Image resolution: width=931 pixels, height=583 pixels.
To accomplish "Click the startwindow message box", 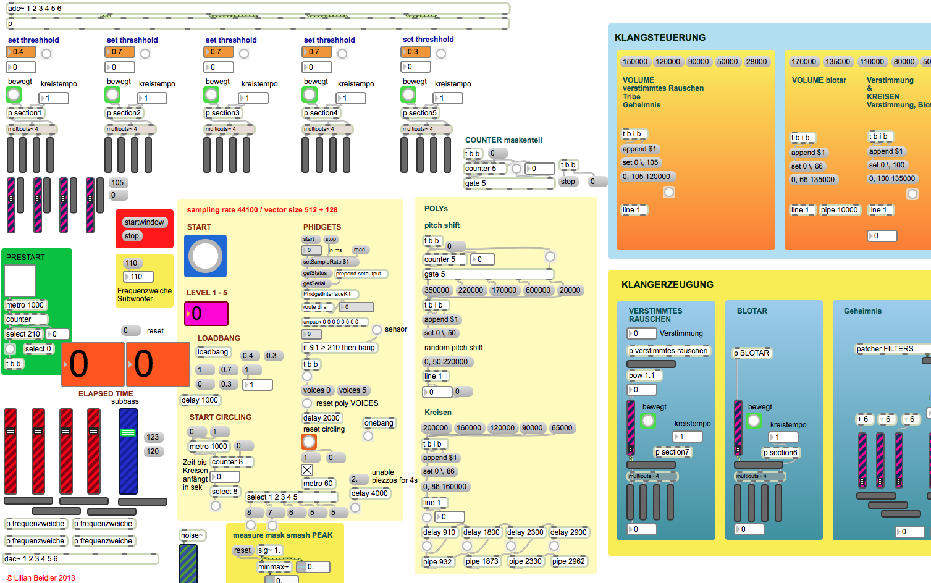I will point(144,222).
